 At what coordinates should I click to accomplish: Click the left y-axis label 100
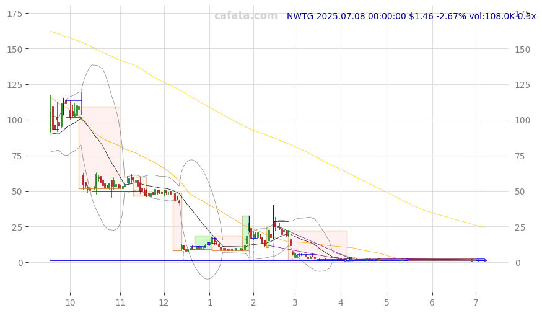pos(14,120)
